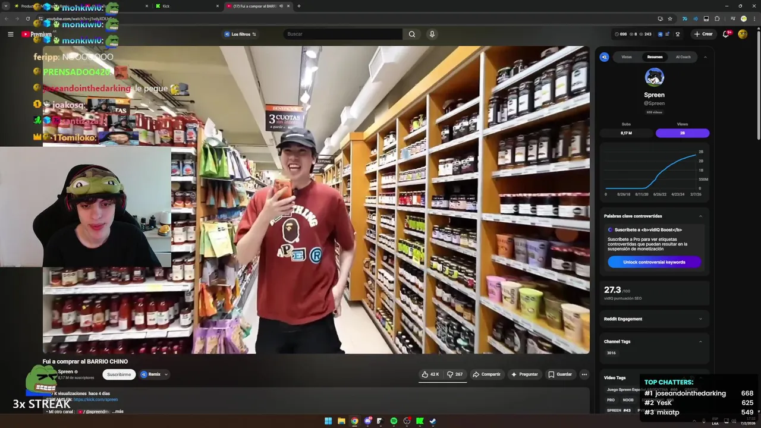Open 'Los filtros' dropdown
This screenshot has width=761, height=428.
point(240,34)
